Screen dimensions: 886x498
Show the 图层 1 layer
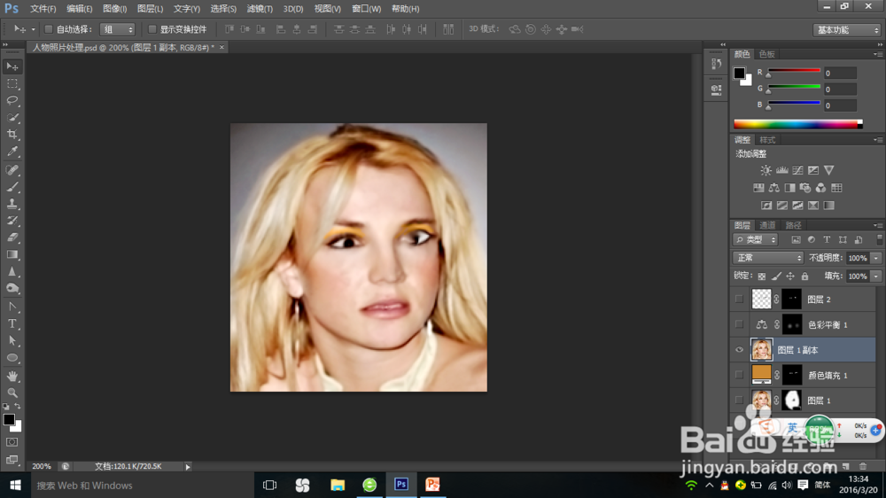pos(739,401)
